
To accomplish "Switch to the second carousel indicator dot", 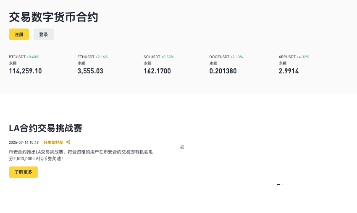I will 282,184.
